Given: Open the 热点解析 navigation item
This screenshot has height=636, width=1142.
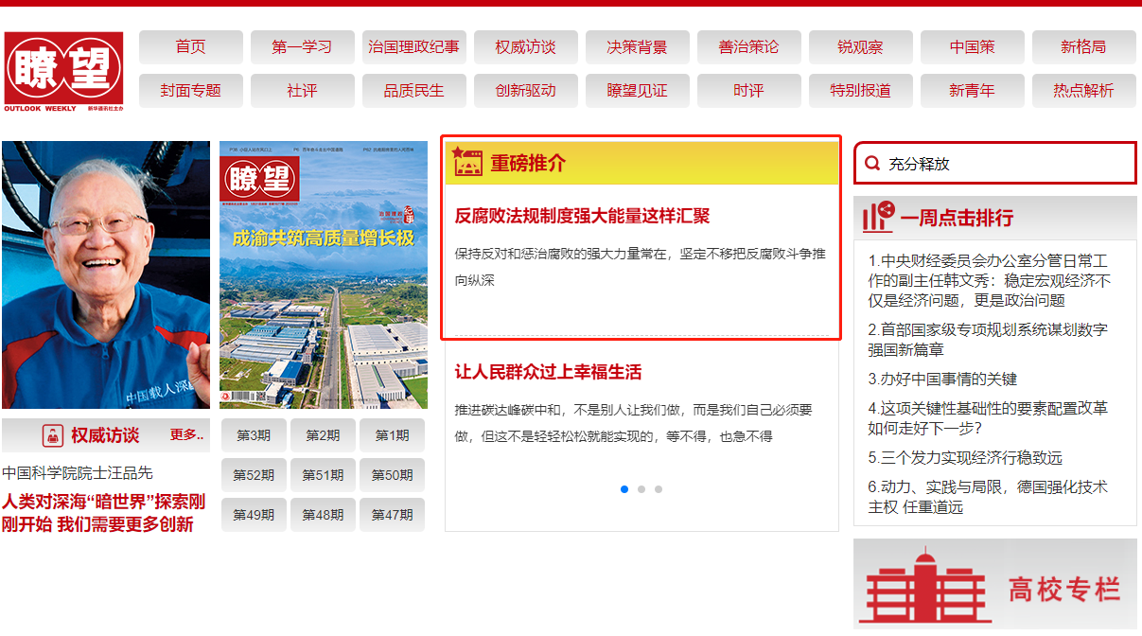Looking at the screenshot, I should (1083, 91).
